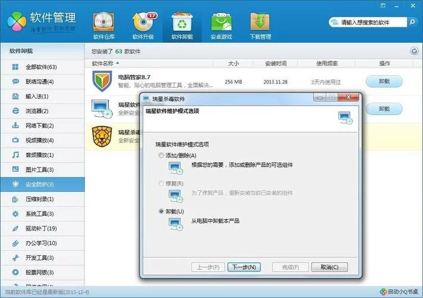Choose the 修复(R) radio option
Screen dimensions: 423x298
tap(161, 184)
